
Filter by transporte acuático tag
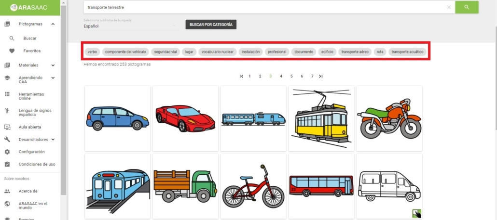pyautogui.click(x=407, y=52)
